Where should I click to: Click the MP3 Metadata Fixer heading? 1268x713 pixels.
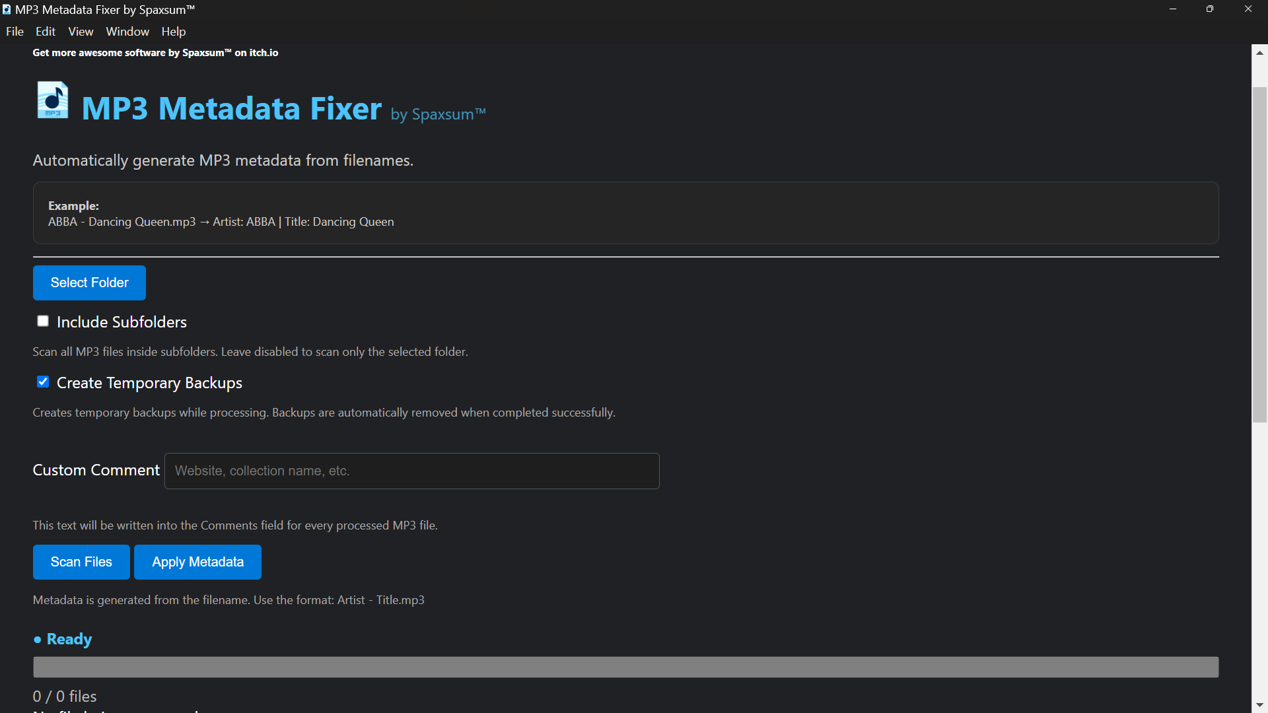coord(232,108)
